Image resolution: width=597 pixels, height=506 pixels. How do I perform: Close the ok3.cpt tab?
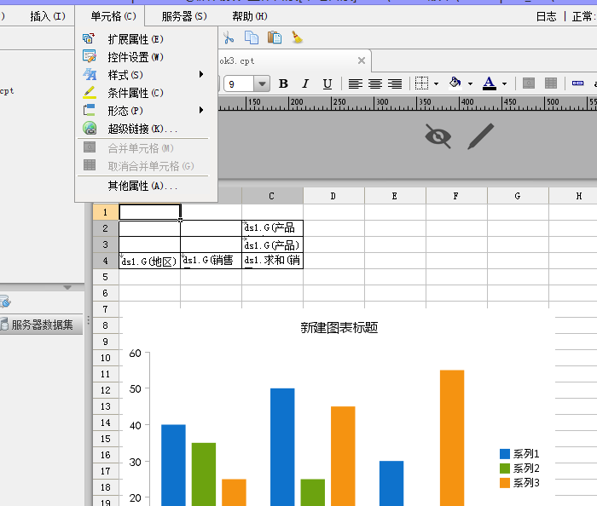point(362,60)
